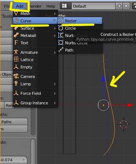Click the Lamp bulb icon
The height and width of the screenshot is (164, 136).
point(16,84)
